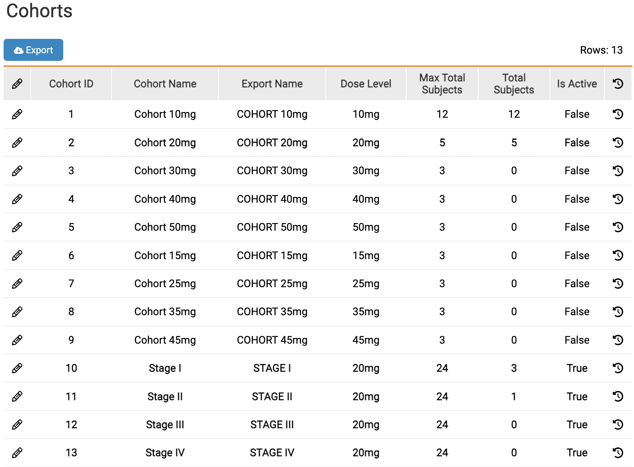Image resolution: width=634 pixels, height=467 pixels.
Task: Show audit history for Stage II
Action: (x=618, y=397)
